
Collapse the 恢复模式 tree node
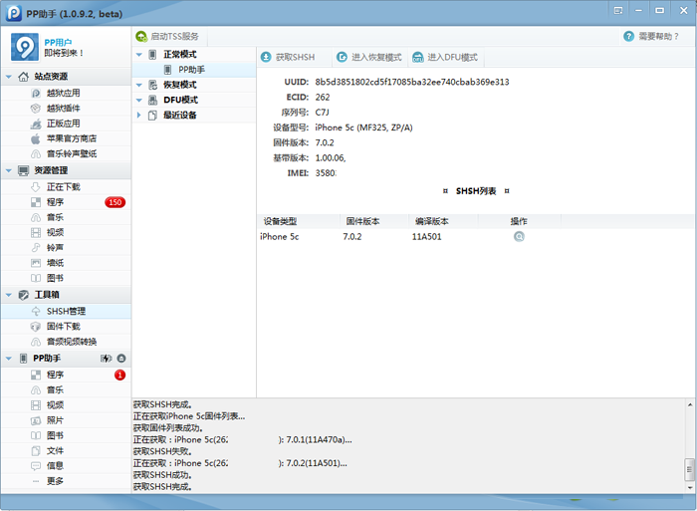(x=138, y=85)
